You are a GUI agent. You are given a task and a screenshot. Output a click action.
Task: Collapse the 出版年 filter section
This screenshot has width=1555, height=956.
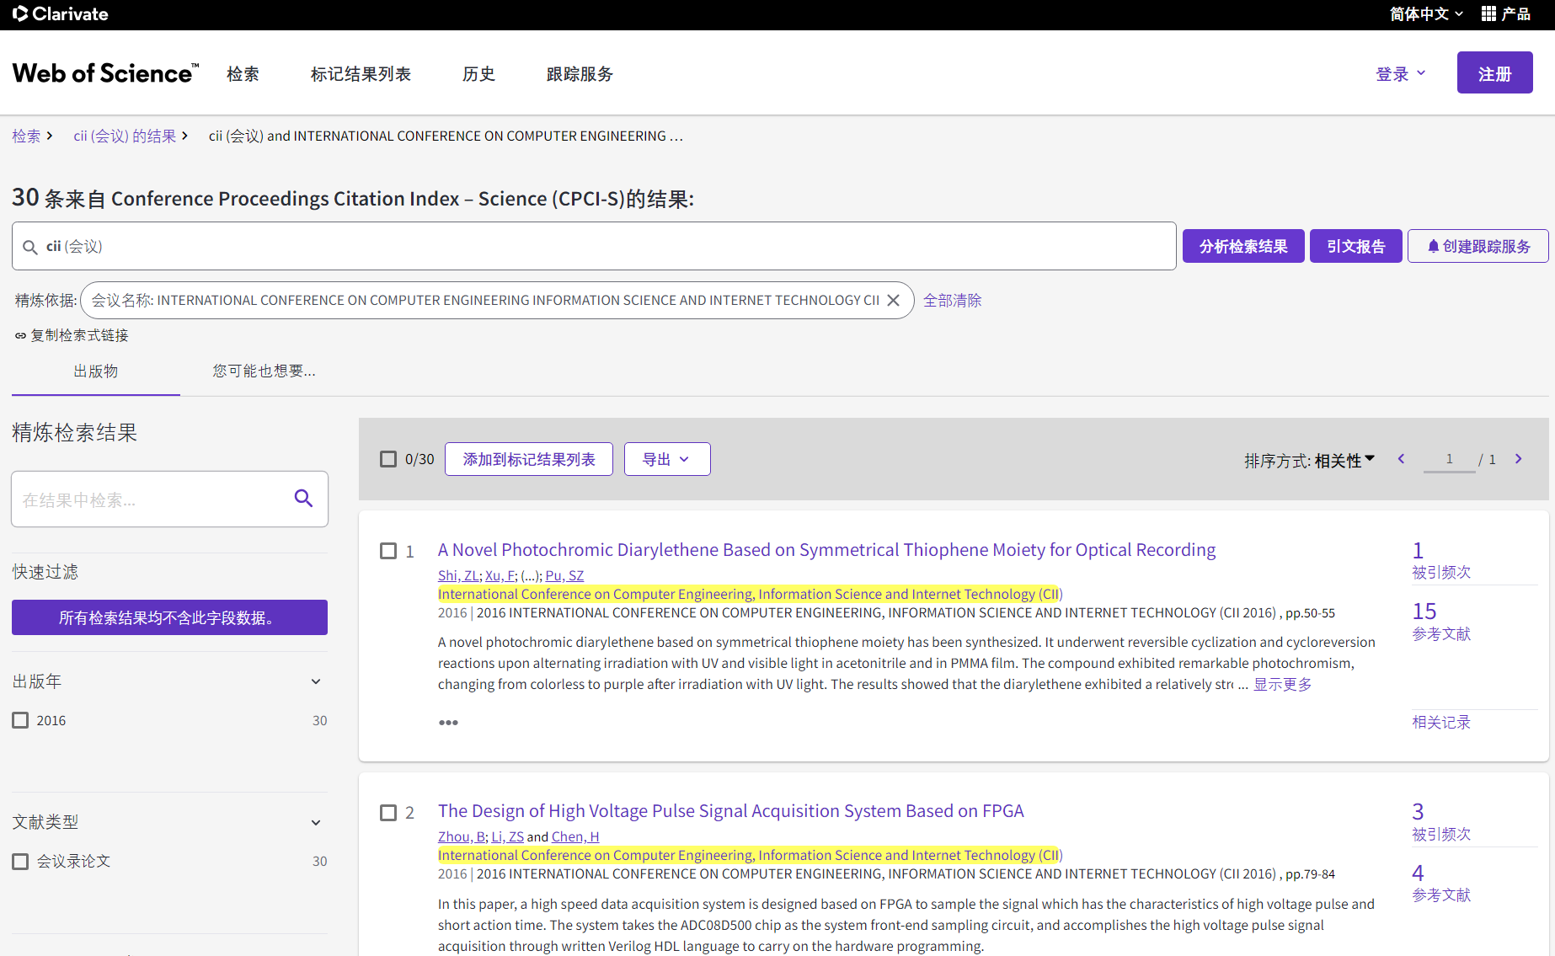(x=316, y=681)
